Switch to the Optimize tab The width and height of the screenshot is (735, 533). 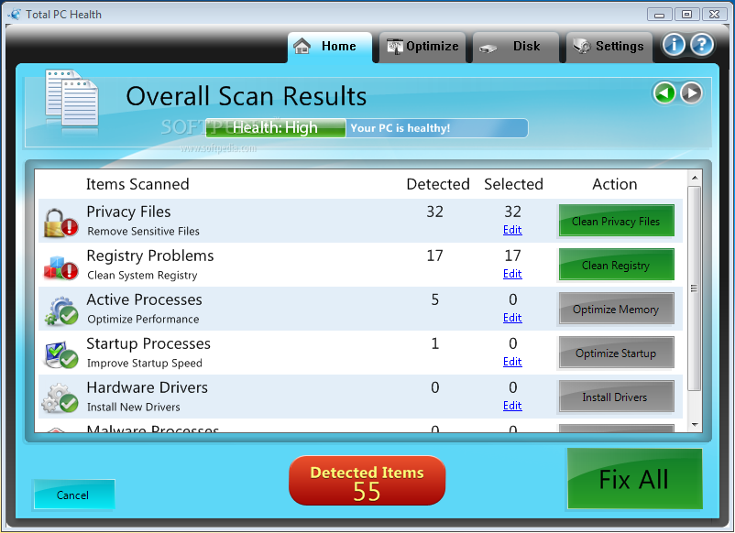click(422, 47)
